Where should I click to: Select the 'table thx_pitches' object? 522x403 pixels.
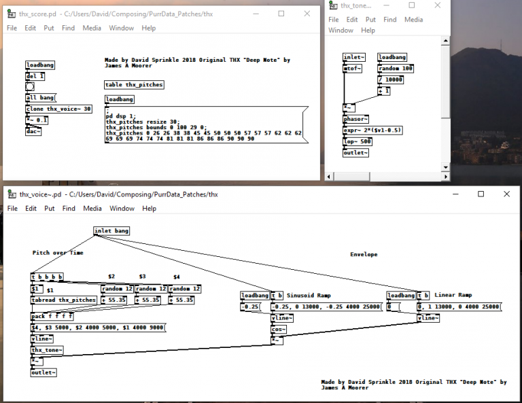[134, 85]
